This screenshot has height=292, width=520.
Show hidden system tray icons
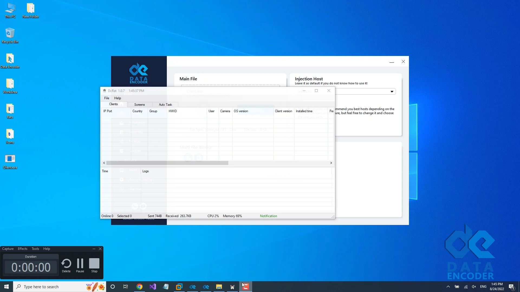448,287
